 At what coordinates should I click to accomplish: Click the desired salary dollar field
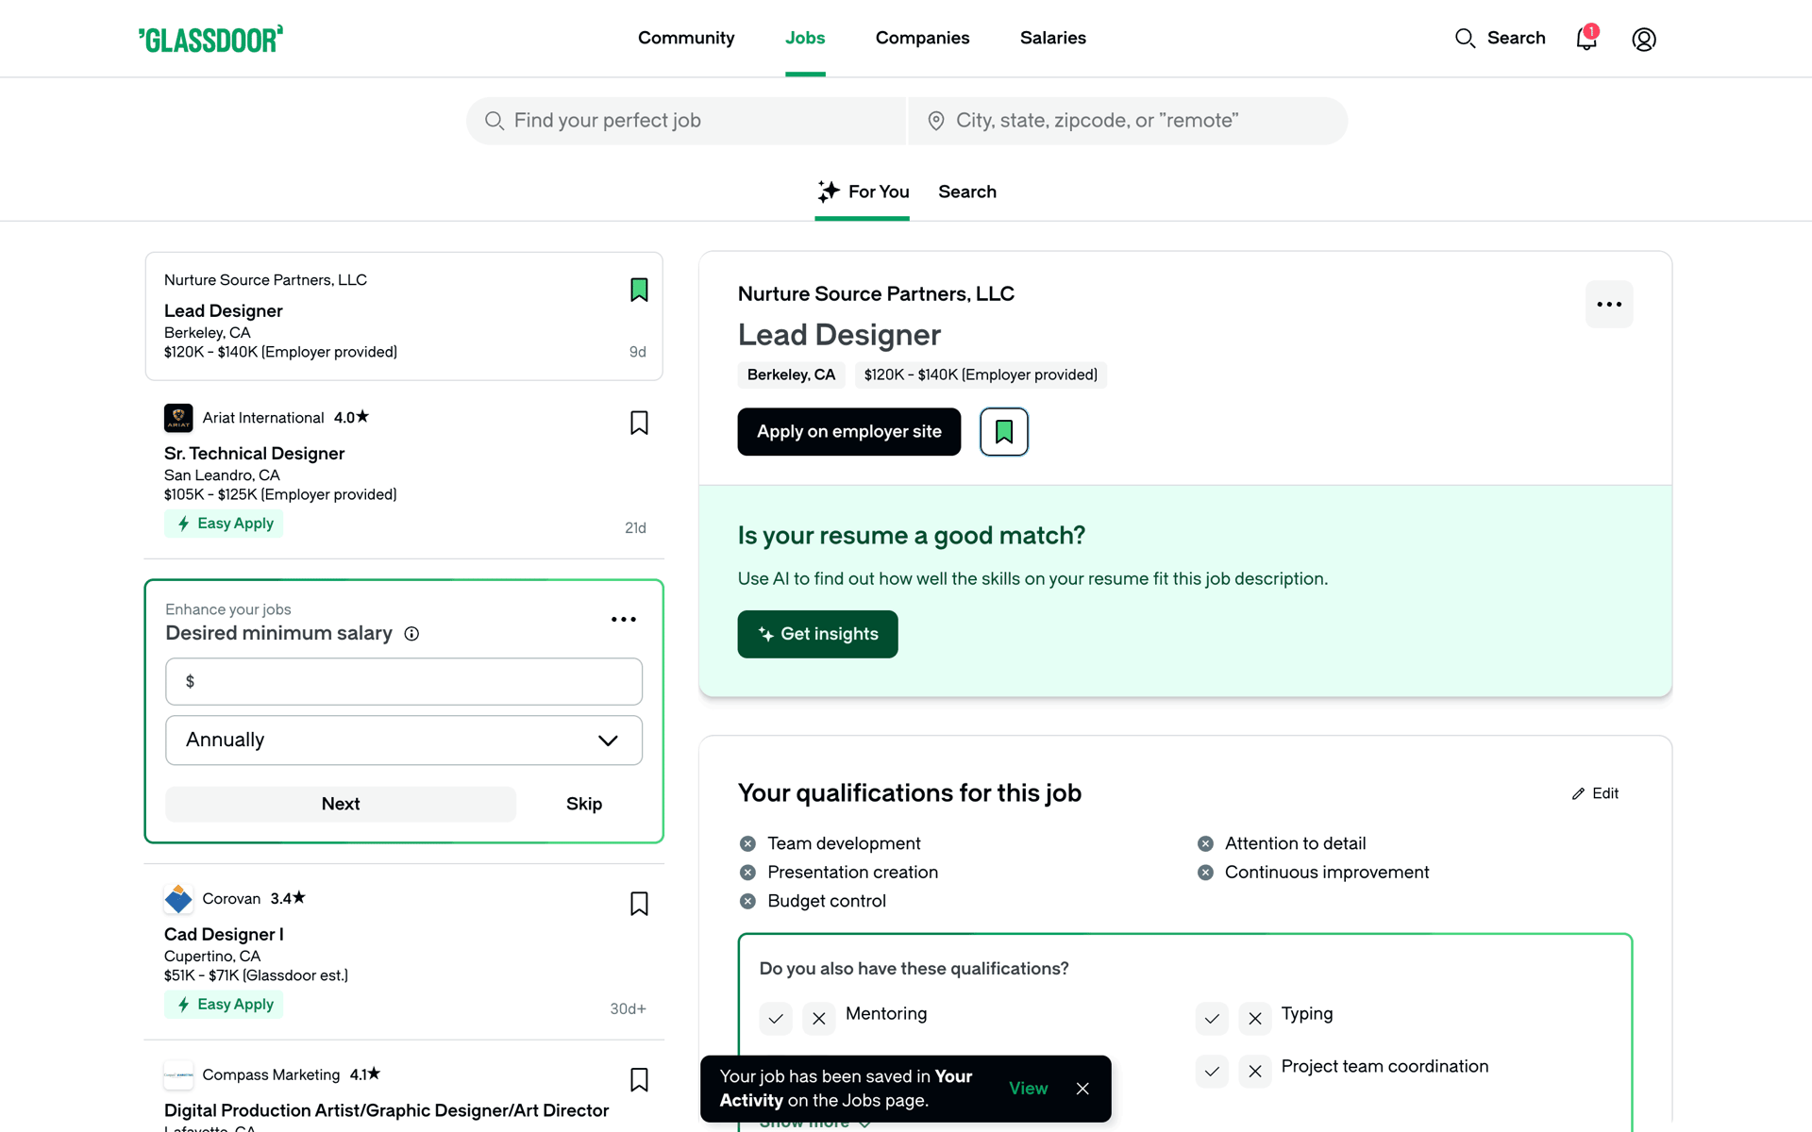pos(404,682)
